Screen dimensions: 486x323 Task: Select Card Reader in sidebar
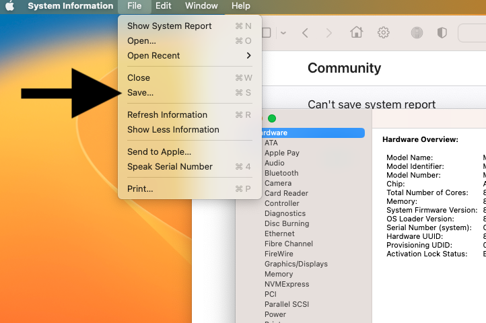tap(286, 193)
